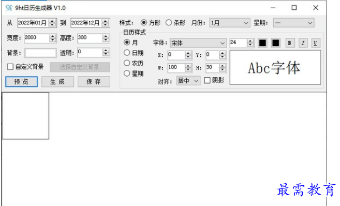Increase 宽度 with spinner up arrow

pyautogui.click(x=53, y=36)
